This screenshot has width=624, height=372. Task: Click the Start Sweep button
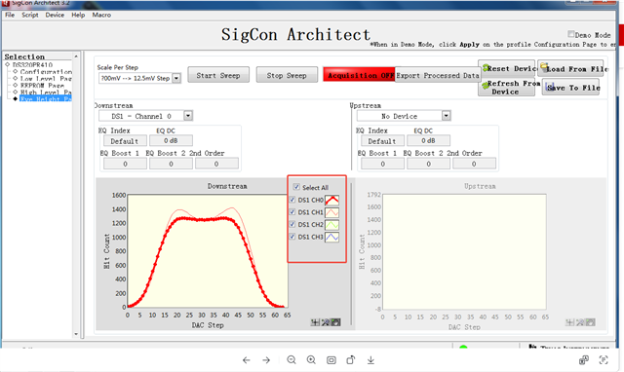(218, 75)
